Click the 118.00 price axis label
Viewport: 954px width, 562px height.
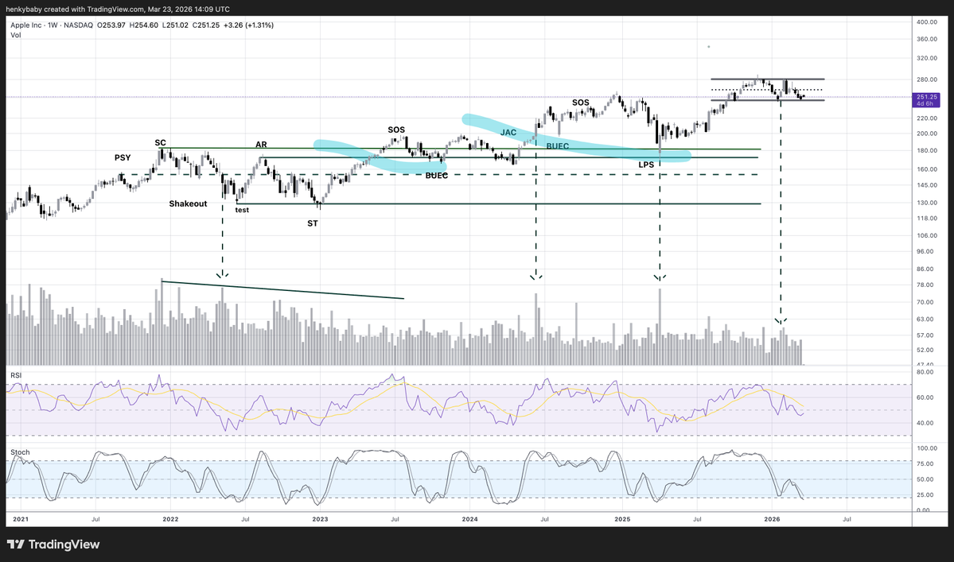click(x=927, y=218)
